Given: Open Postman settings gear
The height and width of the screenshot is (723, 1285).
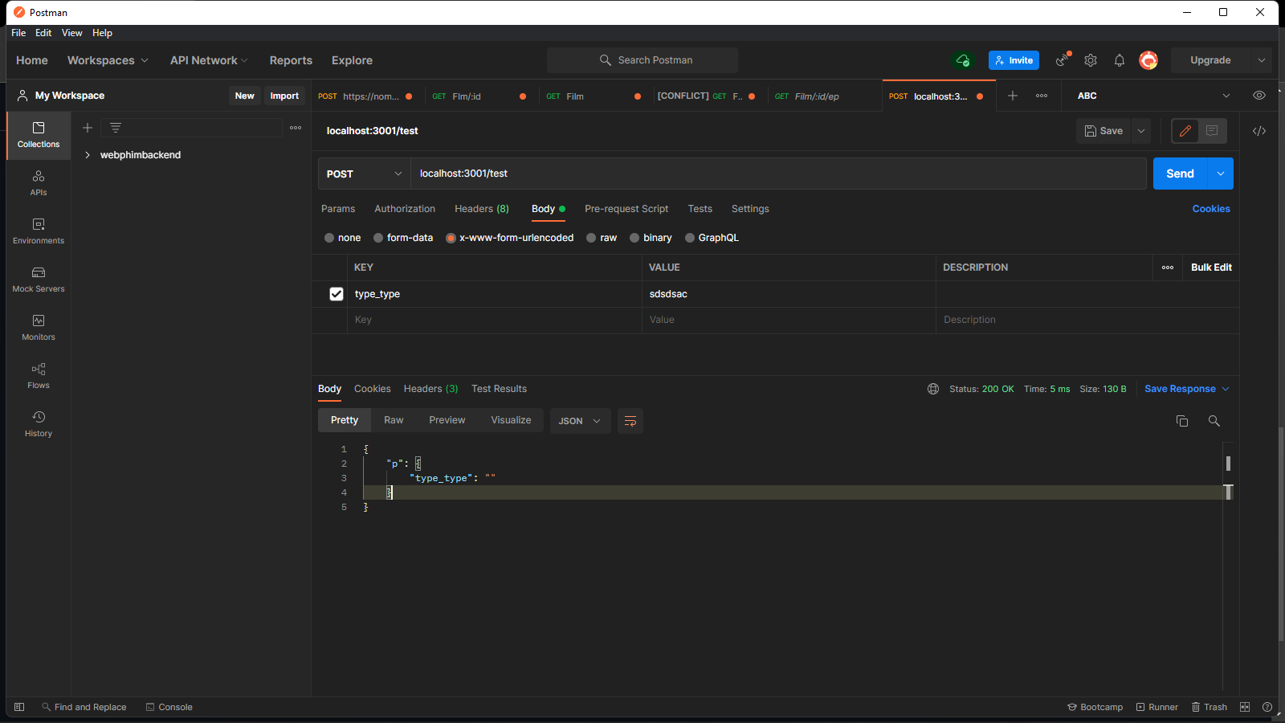Looking at the screenshot, I should tap(1090, 60).
